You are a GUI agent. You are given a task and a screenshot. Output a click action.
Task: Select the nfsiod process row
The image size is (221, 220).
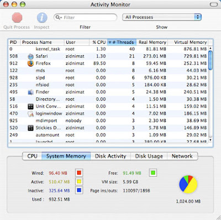[108, 85]
